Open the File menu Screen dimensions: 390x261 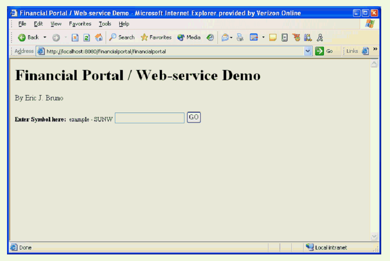click(x=22, y=24)
